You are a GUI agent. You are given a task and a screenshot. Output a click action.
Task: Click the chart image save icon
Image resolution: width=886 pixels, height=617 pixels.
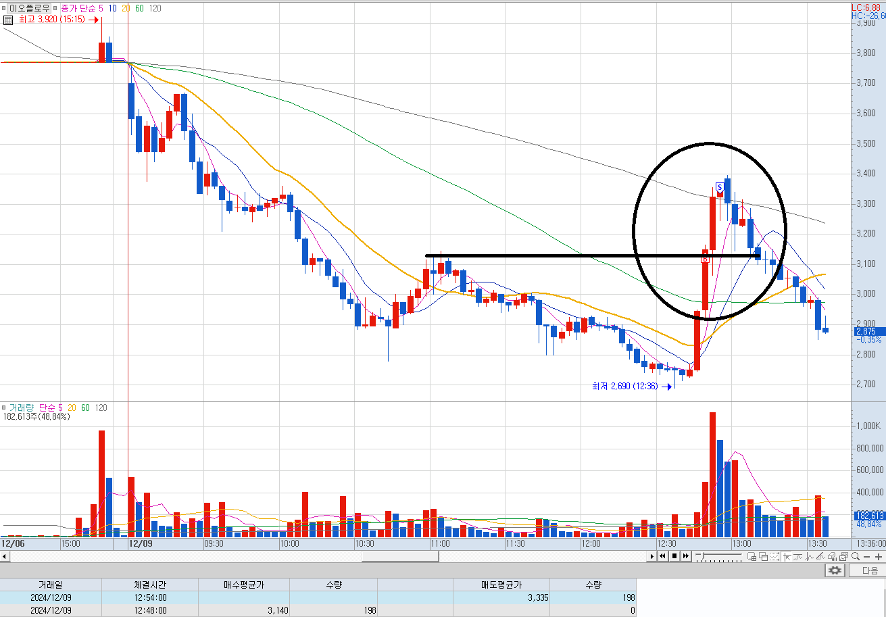pos(843,556)
